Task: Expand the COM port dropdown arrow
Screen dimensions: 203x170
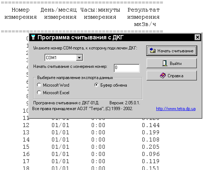Action: pos(79,58)
